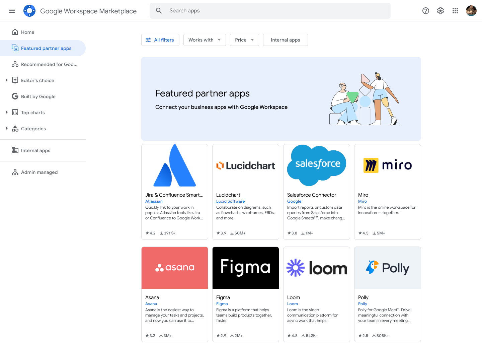Select Recommended for Goo... in sidebar
This screenshot has width=482, height=343.
click(x=43, y=64)
